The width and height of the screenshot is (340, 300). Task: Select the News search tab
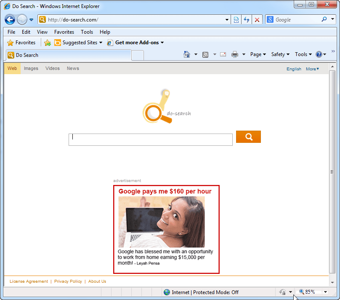[x=73, y=68]
